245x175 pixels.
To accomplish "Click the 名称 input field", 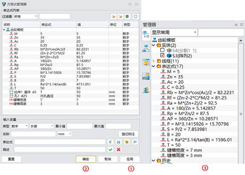I will click(33, 134).
